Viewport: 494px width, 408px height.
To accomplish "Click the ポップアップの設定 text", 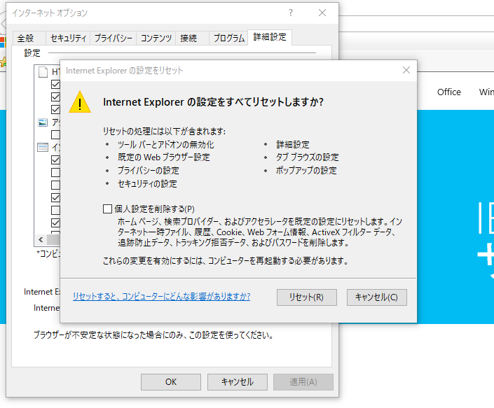I will coord(306,171).
